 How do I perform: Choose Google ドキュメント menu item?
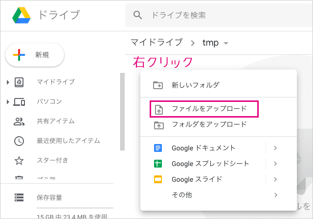pos(219,148)
